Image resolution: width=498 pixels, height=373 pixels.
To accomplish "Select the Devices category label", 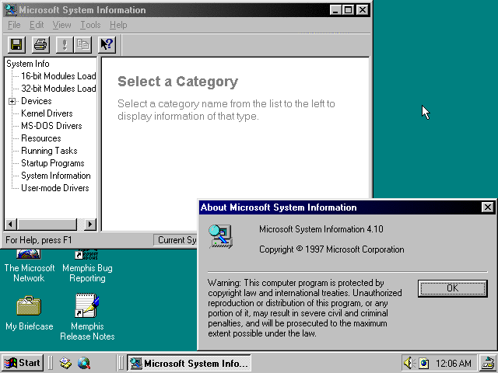I will click(x=37, y=101).
